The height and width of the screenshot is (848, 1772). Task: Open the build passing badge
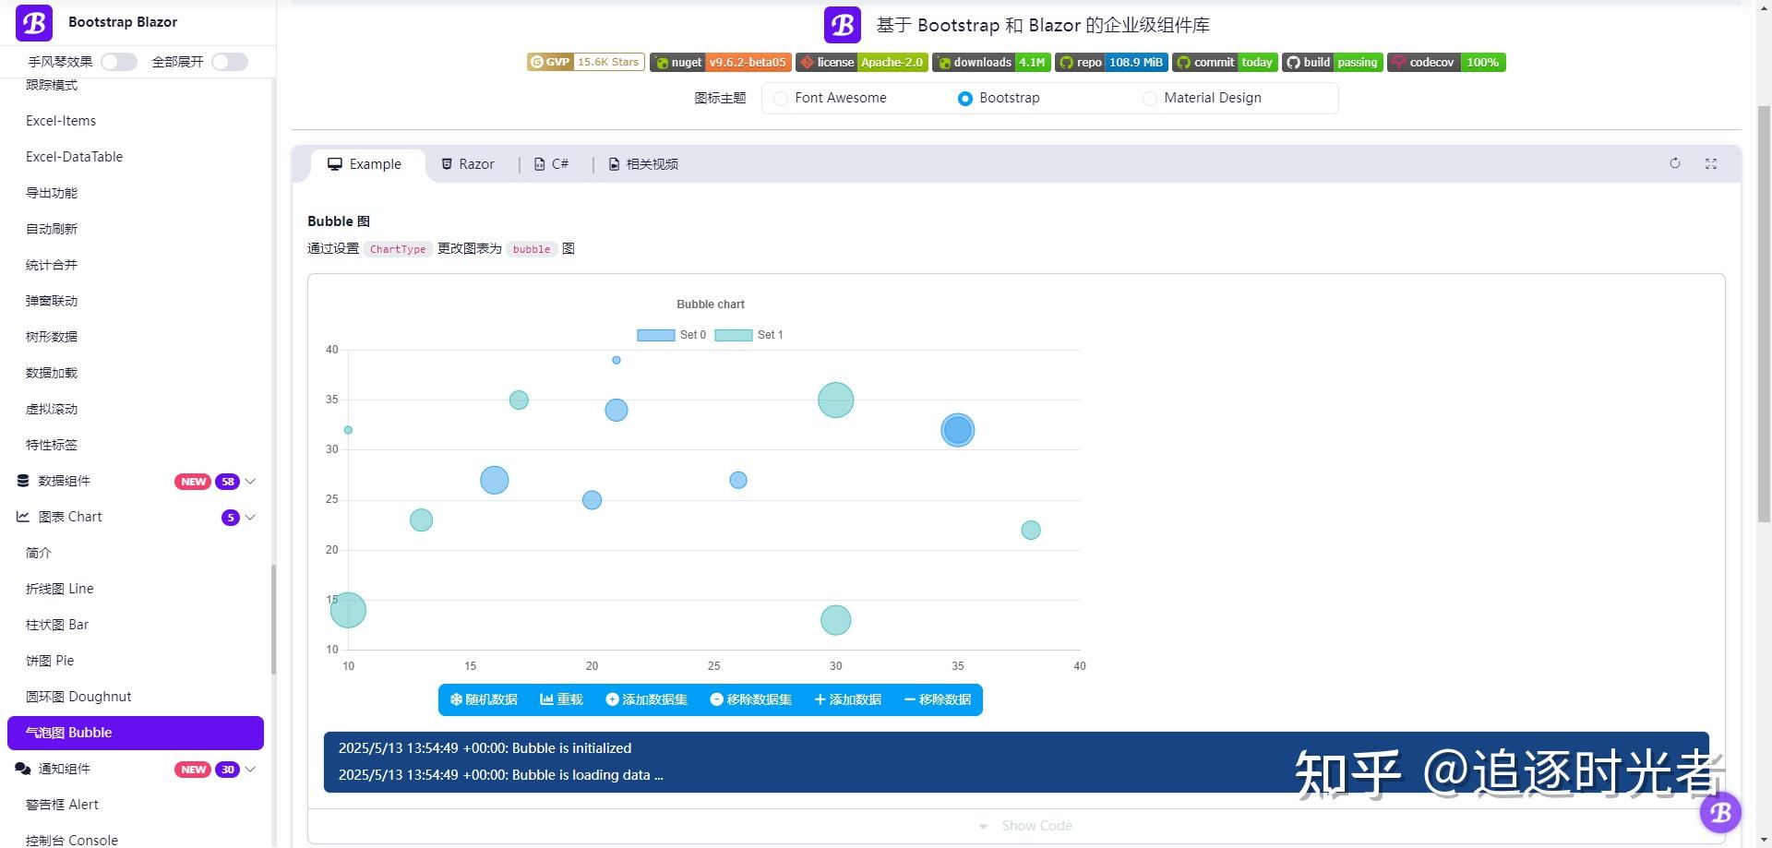click(1333, 62)
